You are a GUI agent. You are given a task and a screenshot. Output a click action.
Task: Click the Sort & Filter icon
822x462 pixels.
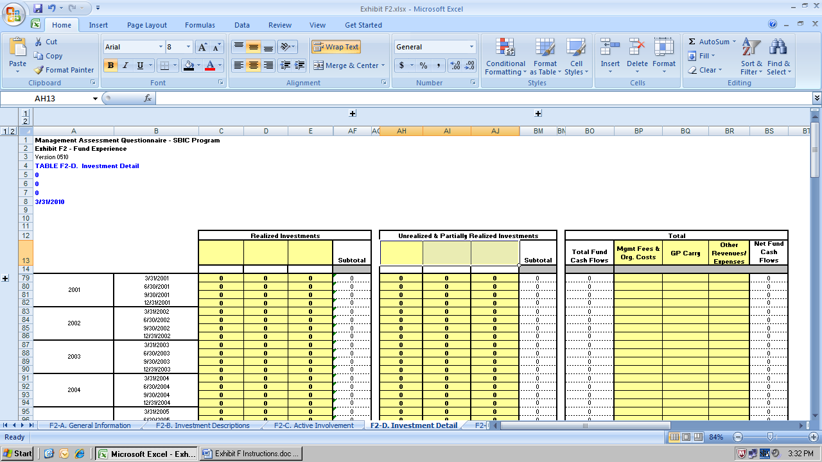point(751,47)
